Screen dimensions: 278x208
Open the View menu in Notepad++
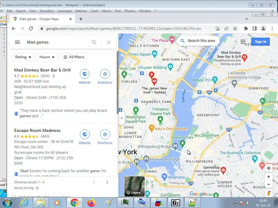[33, 11]
